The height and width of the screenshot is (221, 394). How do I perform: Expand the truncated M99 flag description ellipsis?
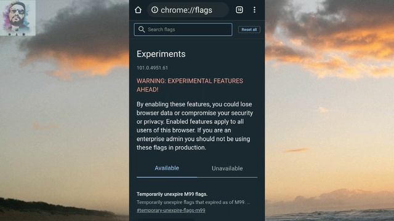[x=248, y=202]
